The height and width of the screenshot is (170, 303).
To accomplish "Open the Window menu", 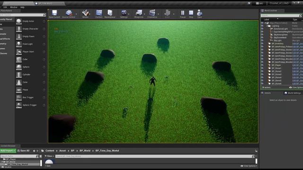I will coord(14,8).
